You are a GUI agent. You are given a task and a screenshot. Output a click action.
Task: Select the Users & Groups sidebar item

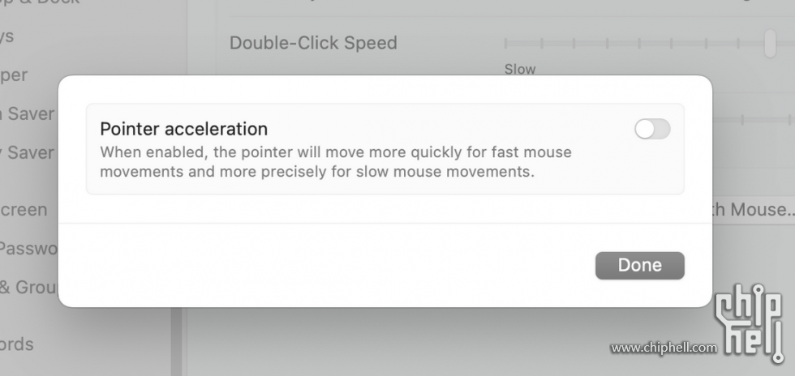(29, 287)
